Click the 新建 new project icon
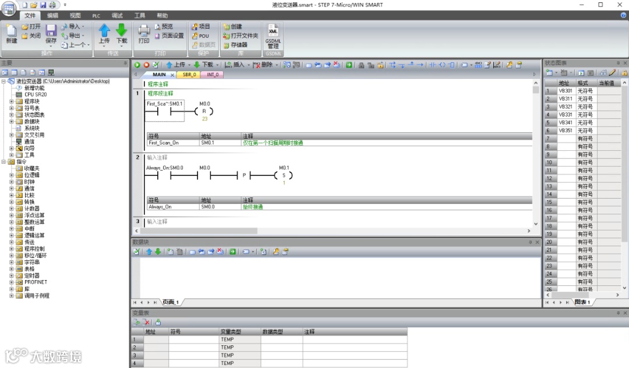Image resolution: width=629 pixels, height=368 pixels. [x=12, y=30]
